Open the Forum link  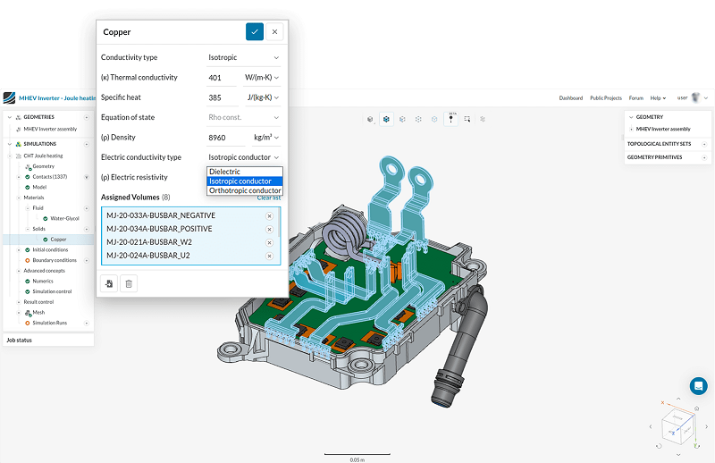click(636, 98)
